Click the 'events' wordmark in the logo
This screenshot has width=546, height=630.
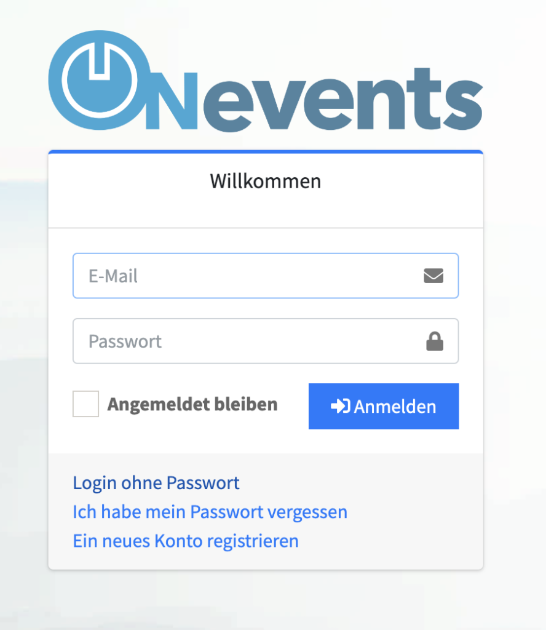pyautogui.click(x=343, y=100)
